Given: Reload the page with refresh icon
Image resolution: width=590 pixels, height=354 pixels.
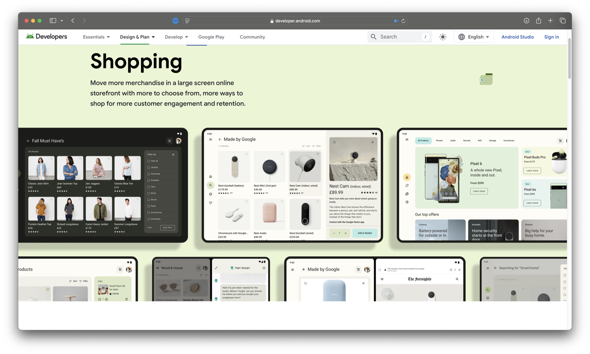Looking at the screenshot, I should (403, 21).
